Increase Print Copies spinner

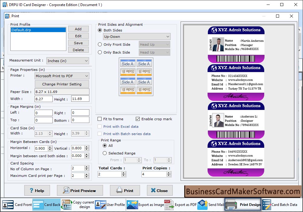pyautogui.click(x=169, y=173)
